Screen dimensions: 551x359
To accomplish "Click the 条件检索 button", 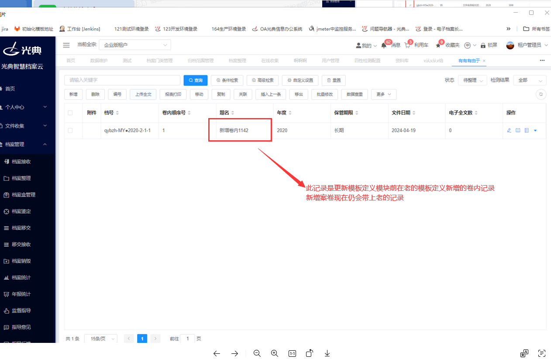I will [227, 80].
